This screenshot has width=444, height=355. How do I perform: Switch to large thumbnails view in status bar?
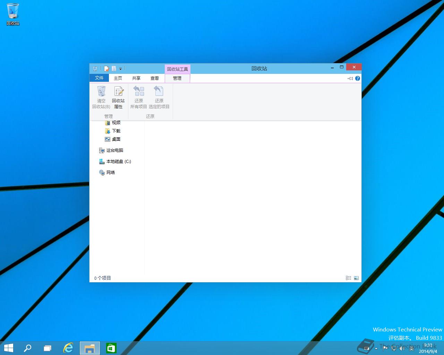[x=356, y=278]
